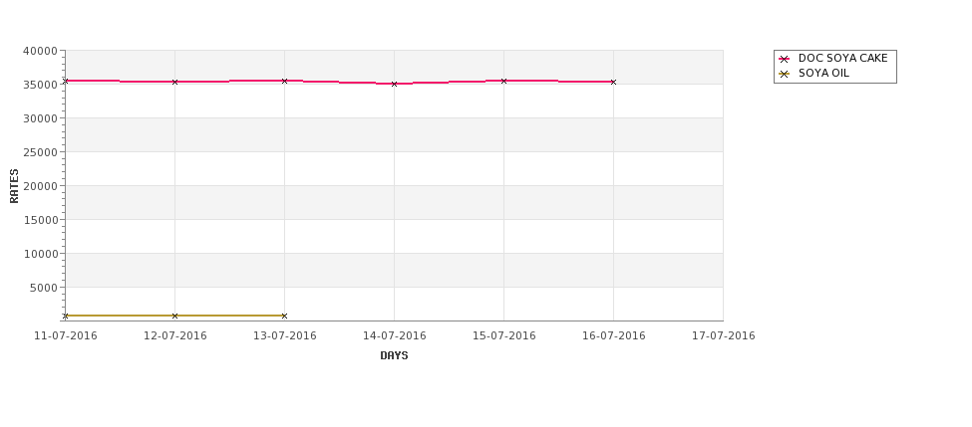The height and width of the screenshot is (427, 972).
Task: Click the 14-07-2016 x-axis date label
Action: point(394,335)
